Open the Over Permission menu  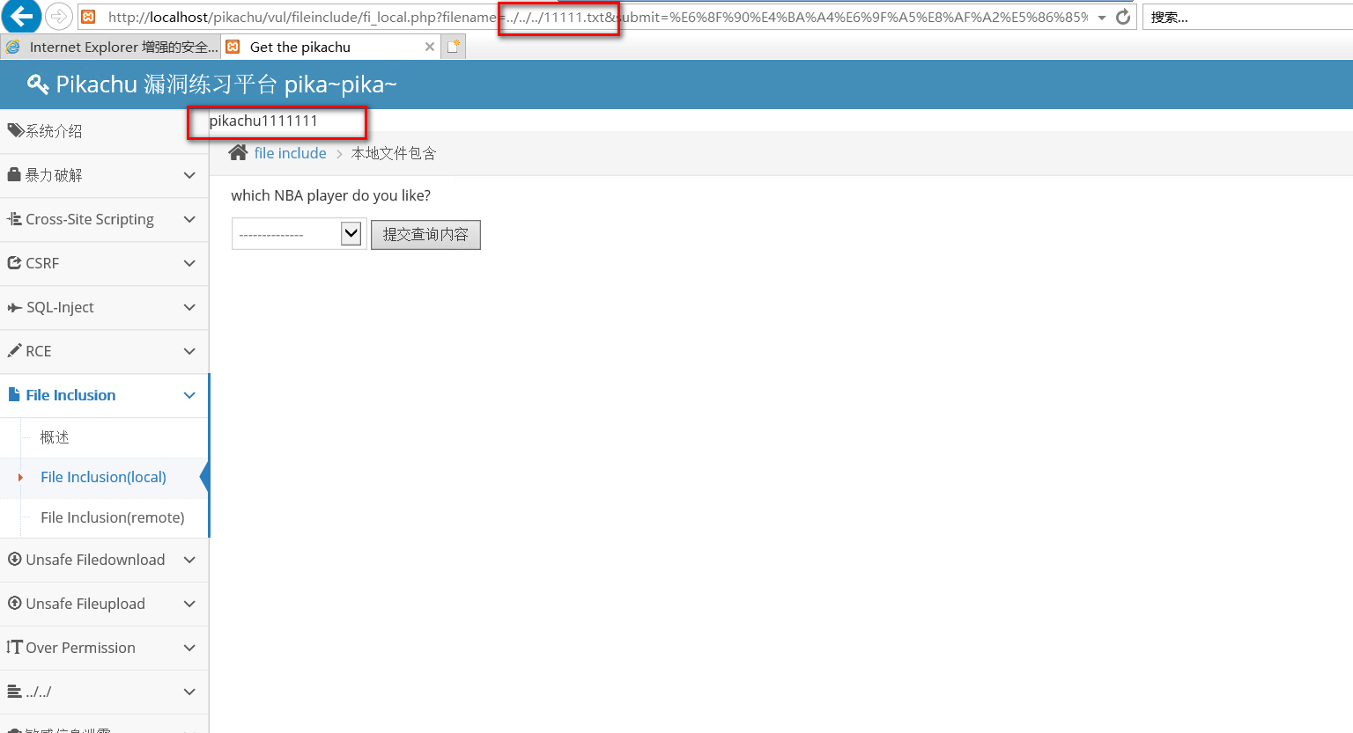[104, 648]
